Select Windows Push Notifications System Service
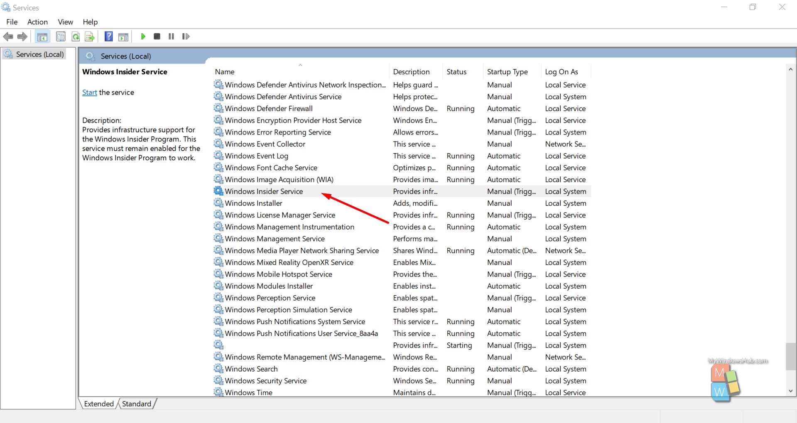The height and width of the screenshot is (423, 797). (402, 321)
